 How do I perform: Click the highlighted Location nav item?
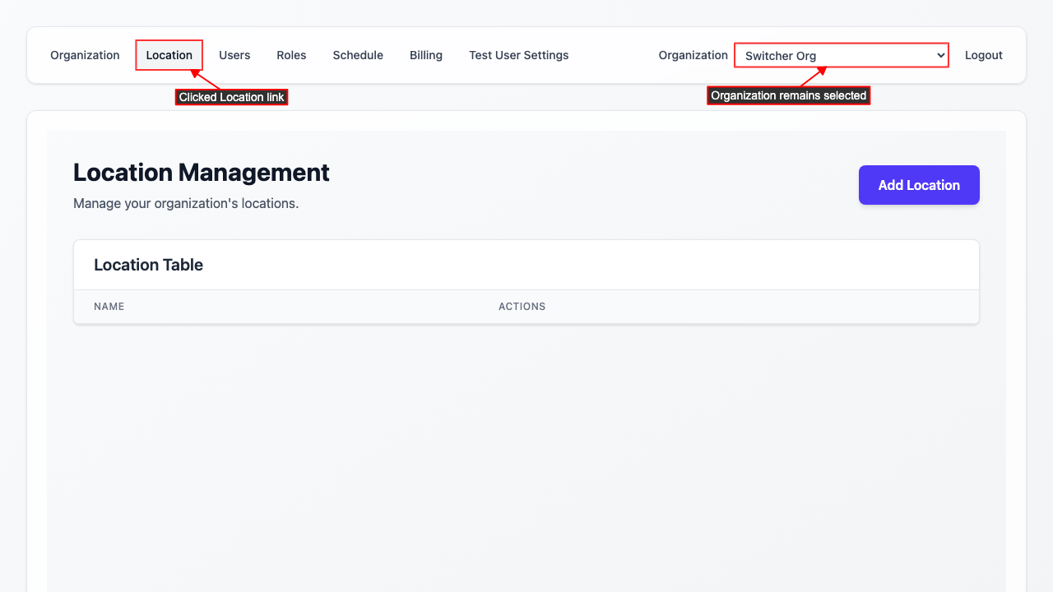click(169, 55)
